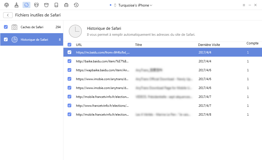Uncheck the baike.baidu.com row checkbox
262x160 pixels.
69,61
